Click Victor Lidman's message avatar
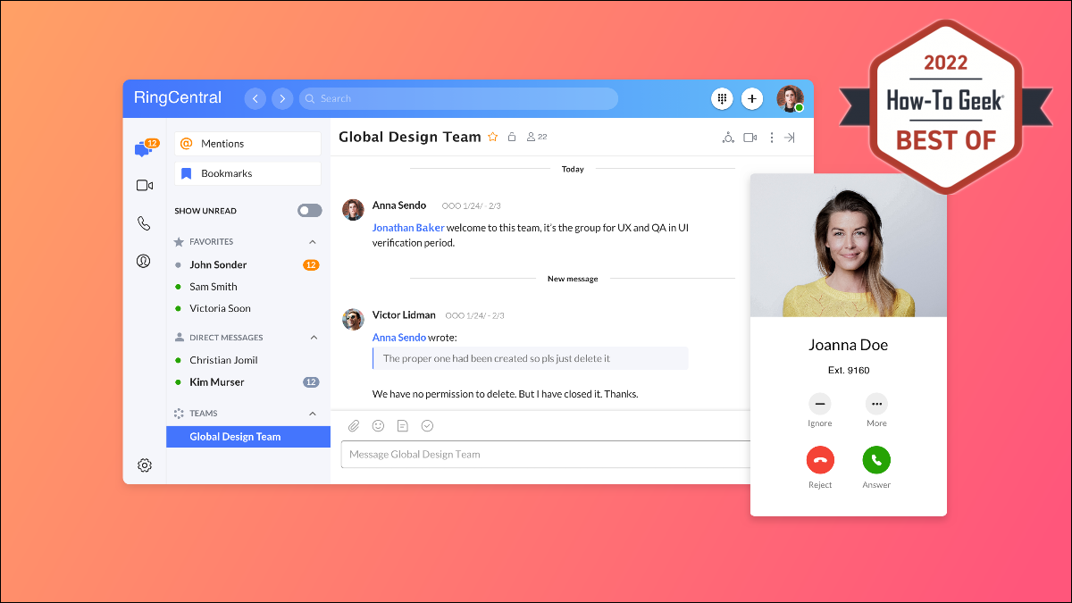Image resolution: width=1072 pixels, height=603 pixels. (354, 319)
